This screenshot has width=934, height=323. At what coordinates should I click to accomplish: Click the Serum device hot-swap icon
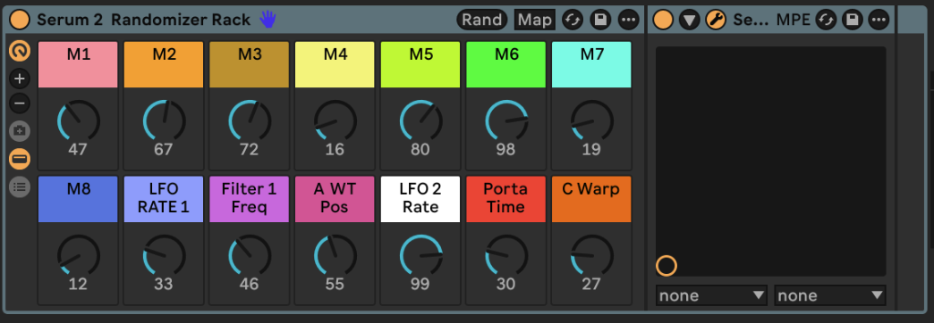(x=825, y=21)
